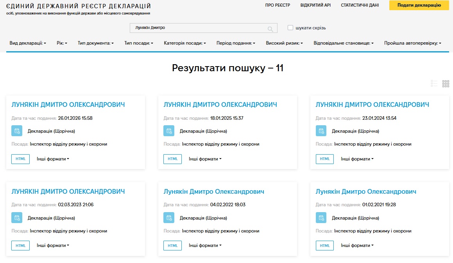453x263 pixels.
Task: Click the 'Результати пошуку – 11' heading
Action: [x=227, y=68]
